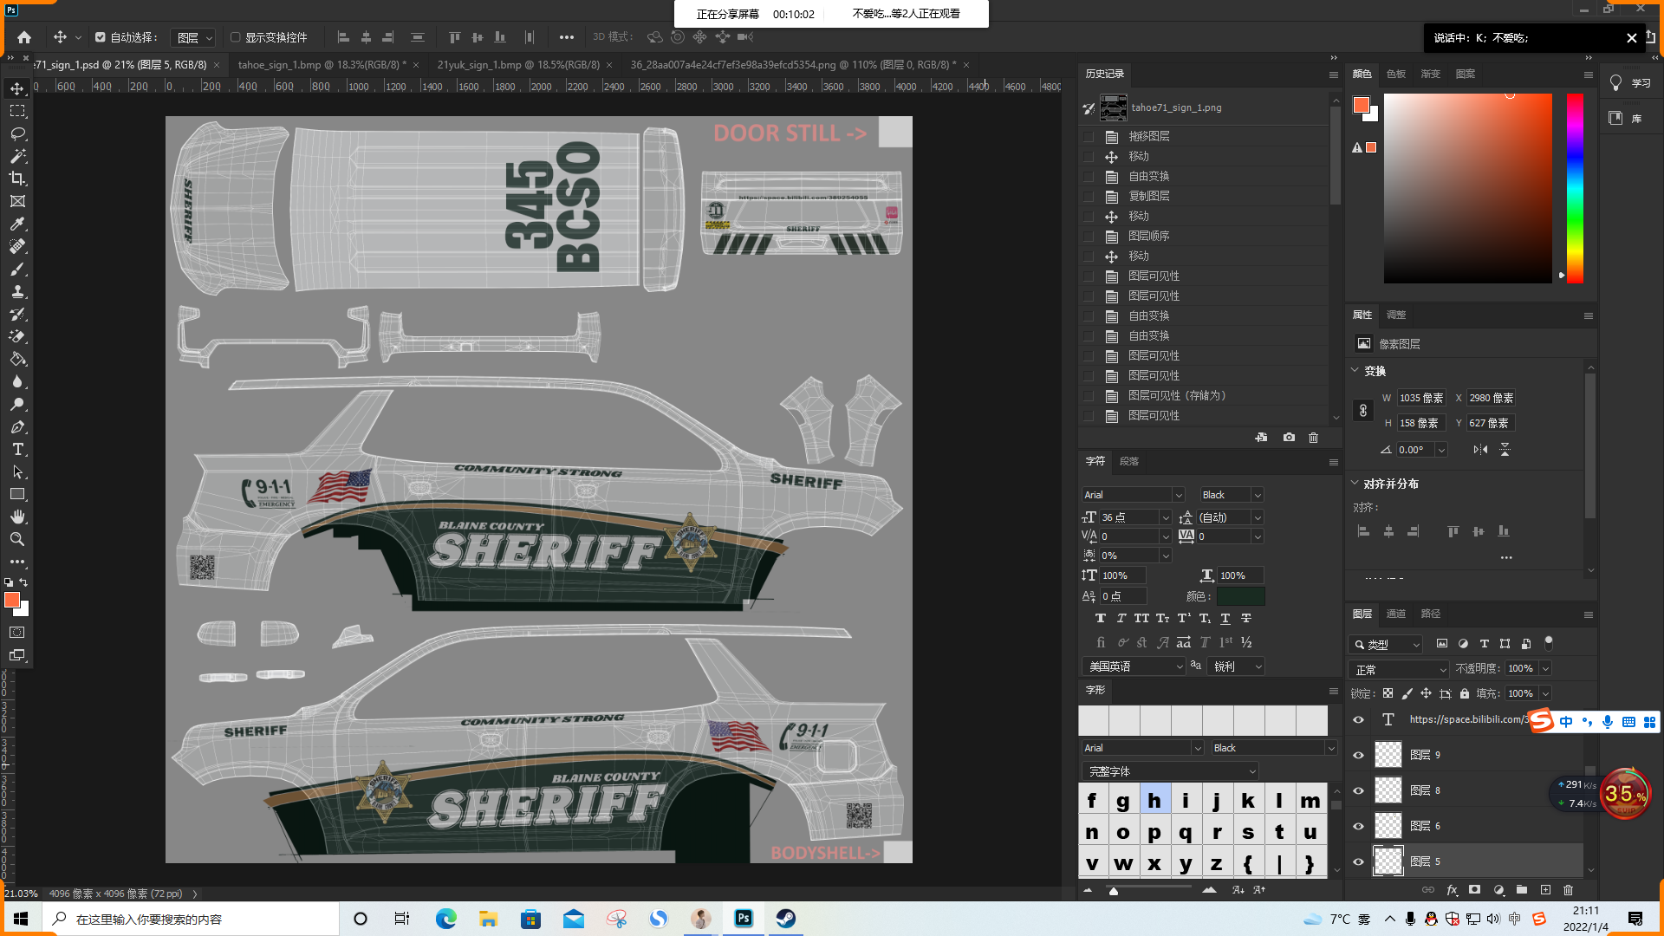Select the Brush tool
Screen dimensions: 1664x936
17,269
